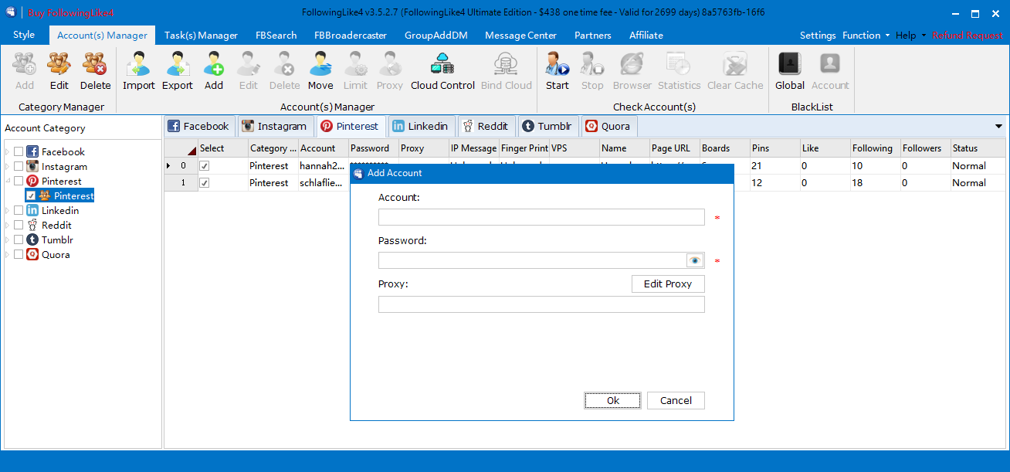Click Delete category icon

(96, 71)
